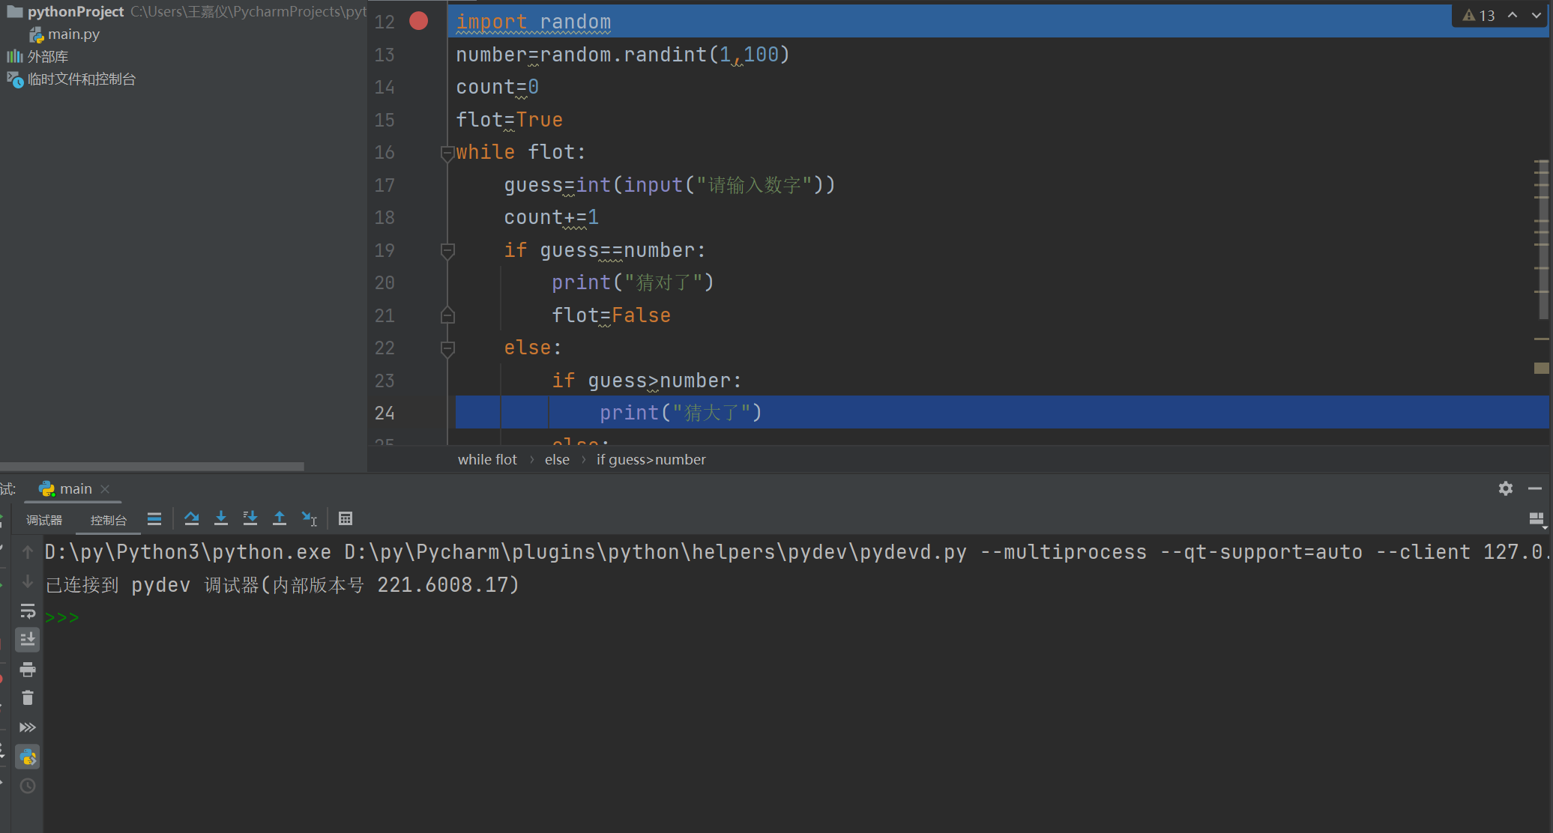Select the pythonProject root folder

(75, 12)
